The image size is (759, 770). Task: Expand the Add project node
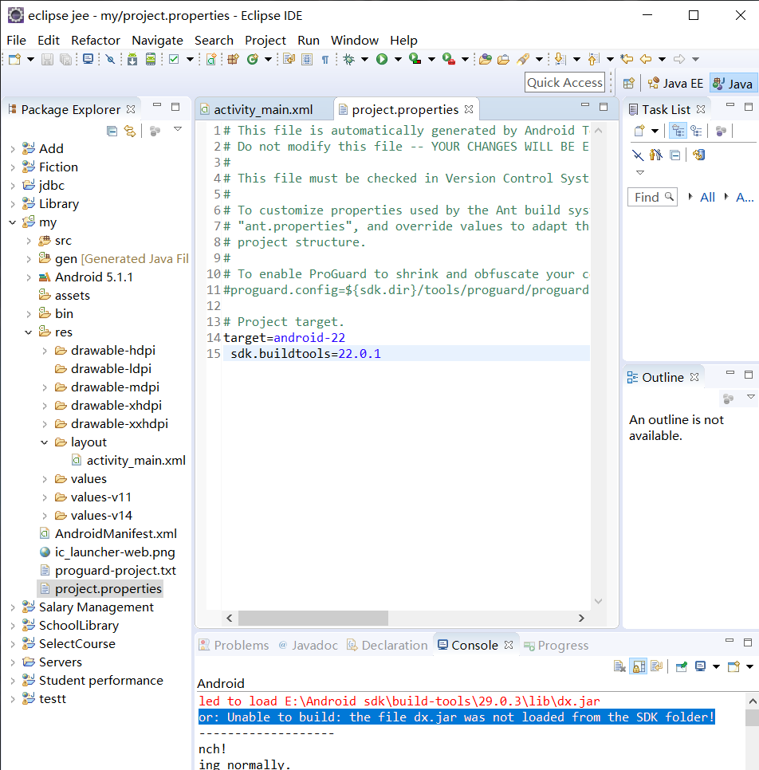point(13,149)
